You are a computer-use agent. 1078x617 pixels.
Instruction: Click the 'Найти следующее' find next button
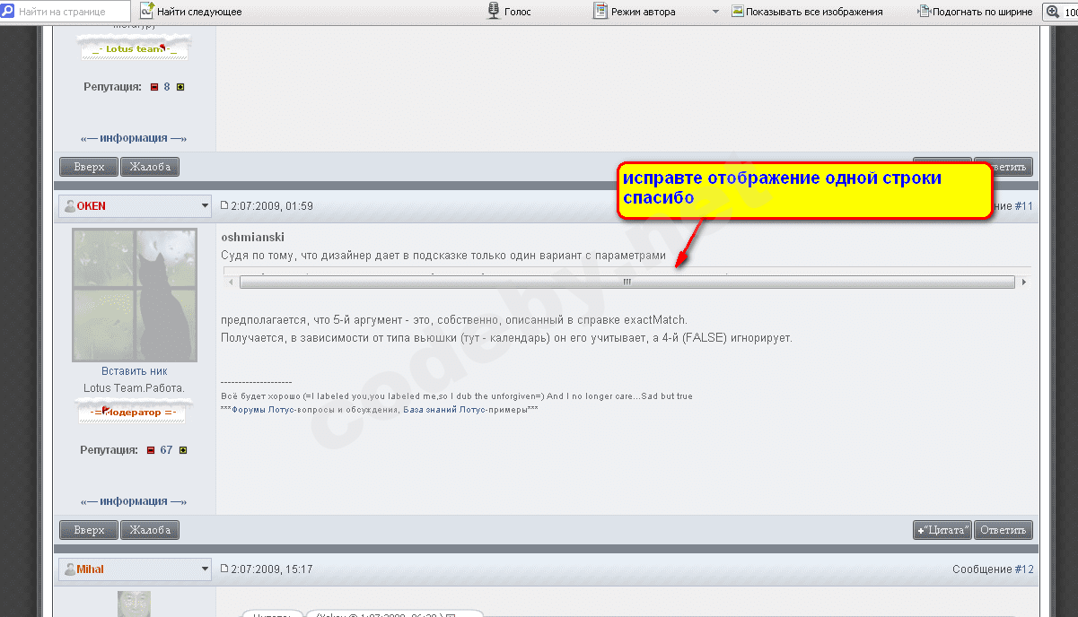pos(191,12)
